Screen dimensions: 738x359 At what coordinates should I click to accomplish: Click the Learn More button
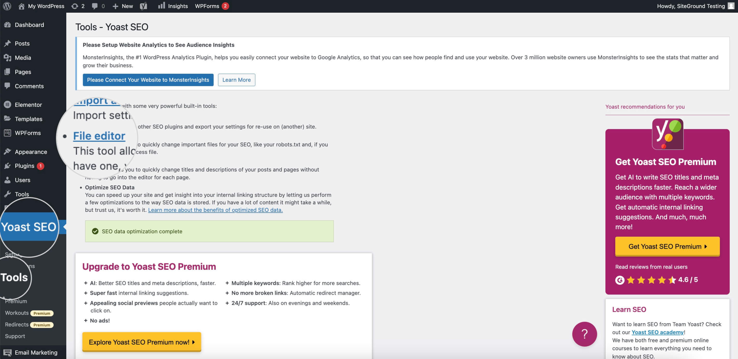pyautogui.click(x=236, y=80)
